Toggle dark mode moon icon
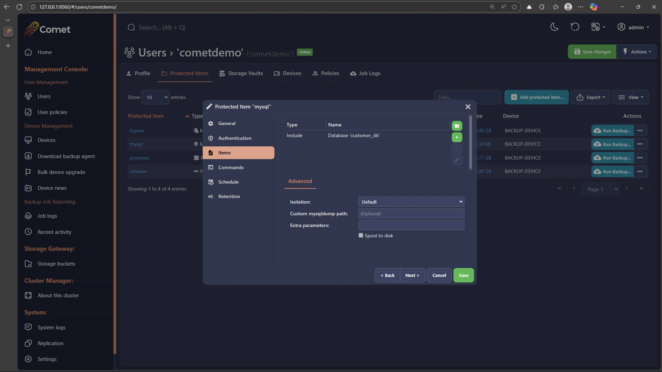This screenshot has width=662, height=372. click(554, 27)
